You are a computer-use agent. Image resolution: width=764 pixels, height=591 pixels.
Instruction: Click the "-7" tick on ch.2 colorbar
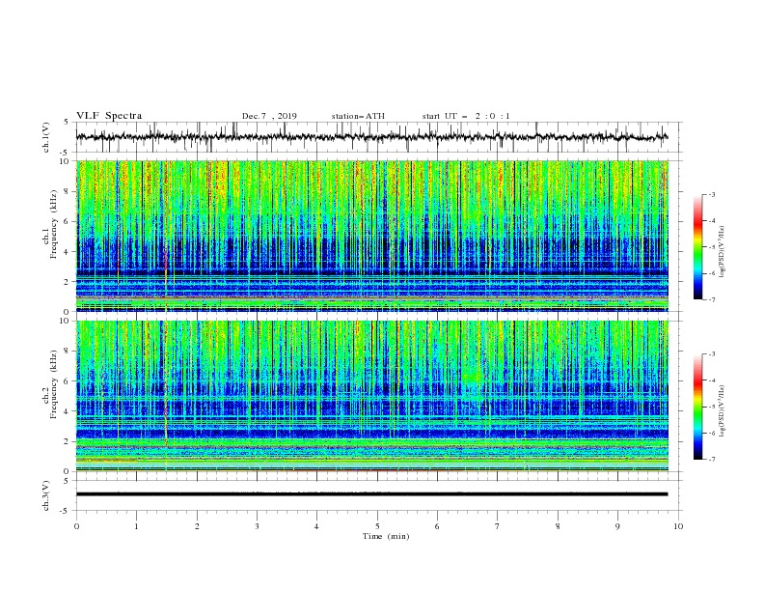[x=711, y=459]
